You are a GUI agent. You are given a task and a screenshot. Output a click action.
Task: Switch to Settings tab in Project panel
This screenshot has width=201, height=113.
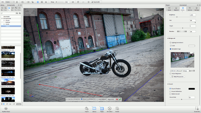pos(197,9)
